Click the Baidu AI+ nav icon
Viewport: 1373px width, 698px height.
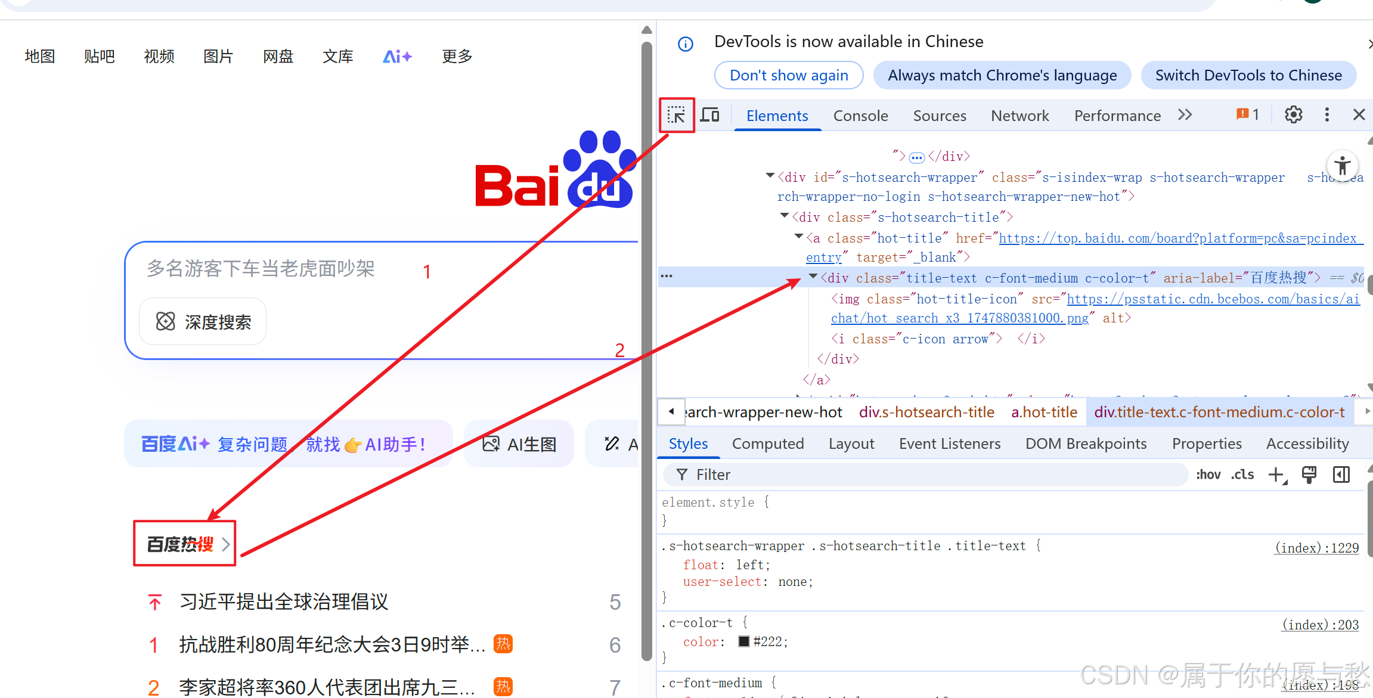coord(397,57)
